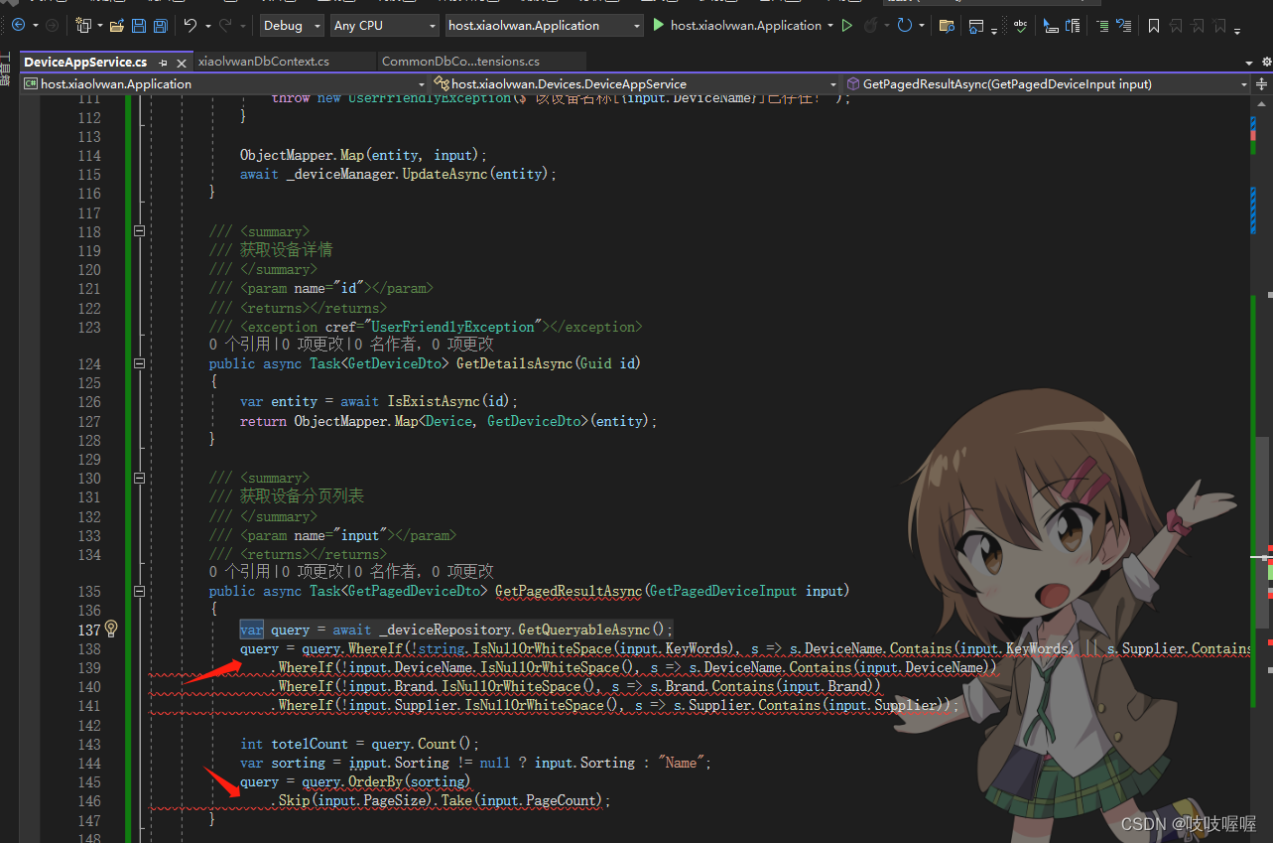Open the New Project toolbar icon
This screenshot has width=1273, height=843.
click(83, 25)
